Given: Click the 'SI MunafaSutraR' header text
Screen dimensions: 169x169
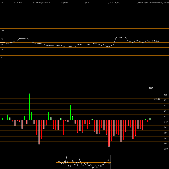Looking at the screenshot, I should point(42,3).
